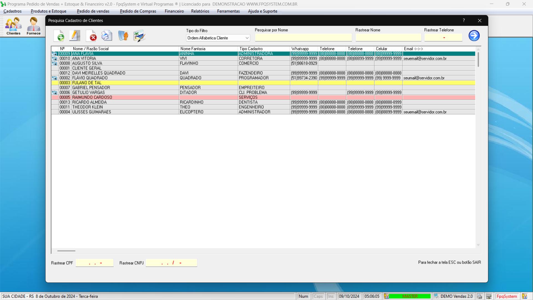Click the Celular column header

[x=388, y=49]
